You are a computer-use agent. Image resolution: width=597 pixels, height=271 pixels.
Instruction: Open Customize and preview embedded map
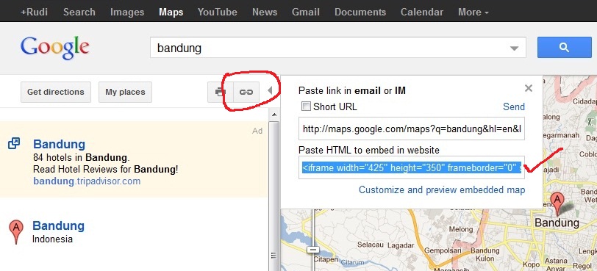point(442,189)
